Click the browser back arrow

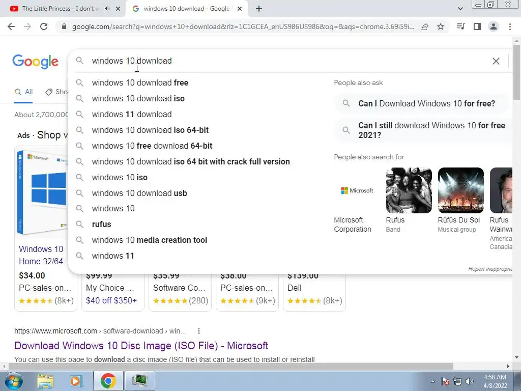[11, 26]
